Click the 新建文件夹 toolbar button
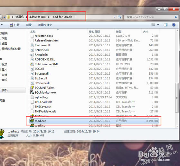The image size is (180, 166). click(x=45, y=25)
